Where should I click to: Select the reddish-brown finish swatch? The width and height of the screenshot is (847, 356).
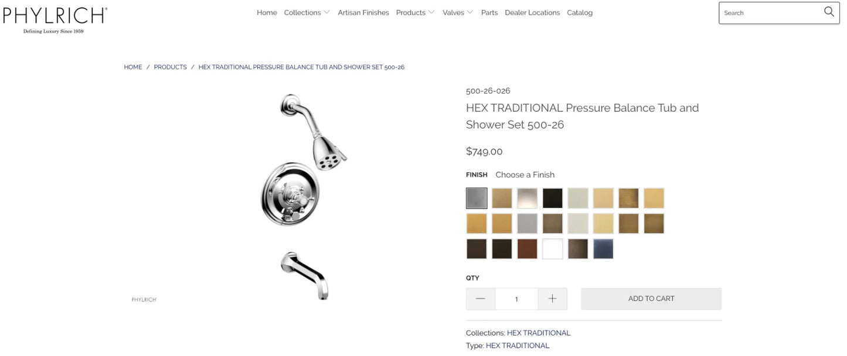pos(527,249)
